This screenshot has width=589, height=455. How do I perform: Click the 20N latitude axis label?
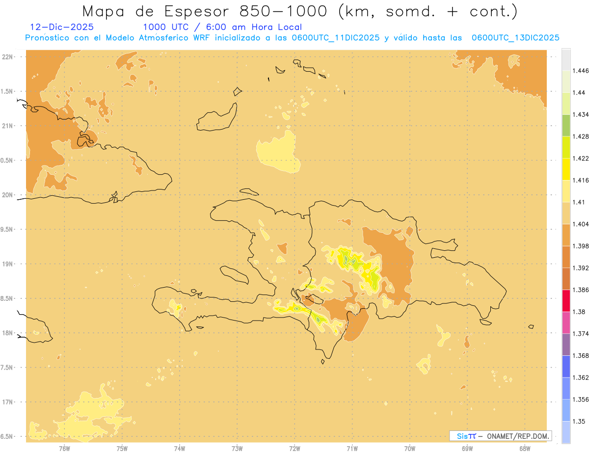click(7, 195)
